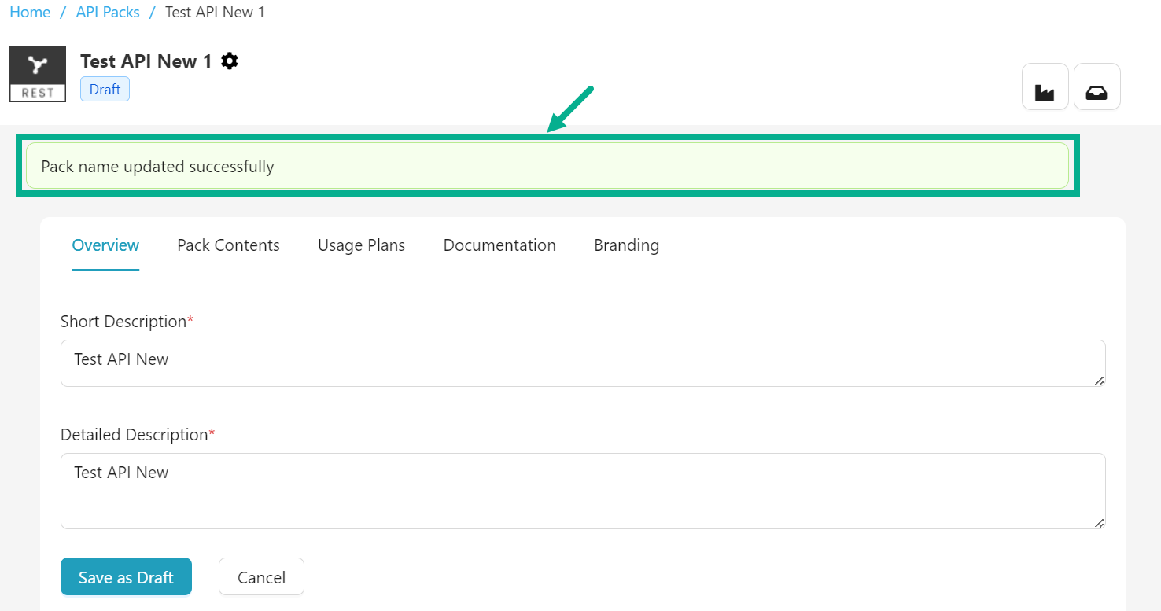Open the API Packs breadcrumb link
Screen dimensions: 1161x611
[x=108, y=13]
